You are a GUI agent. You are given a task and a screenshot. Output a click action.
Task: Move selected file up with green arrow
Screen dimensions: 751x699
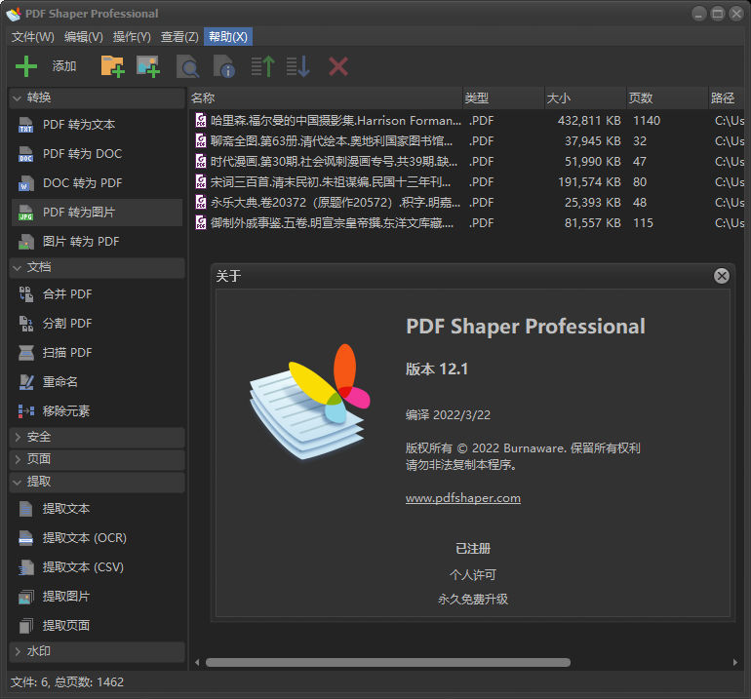[263, 66]
